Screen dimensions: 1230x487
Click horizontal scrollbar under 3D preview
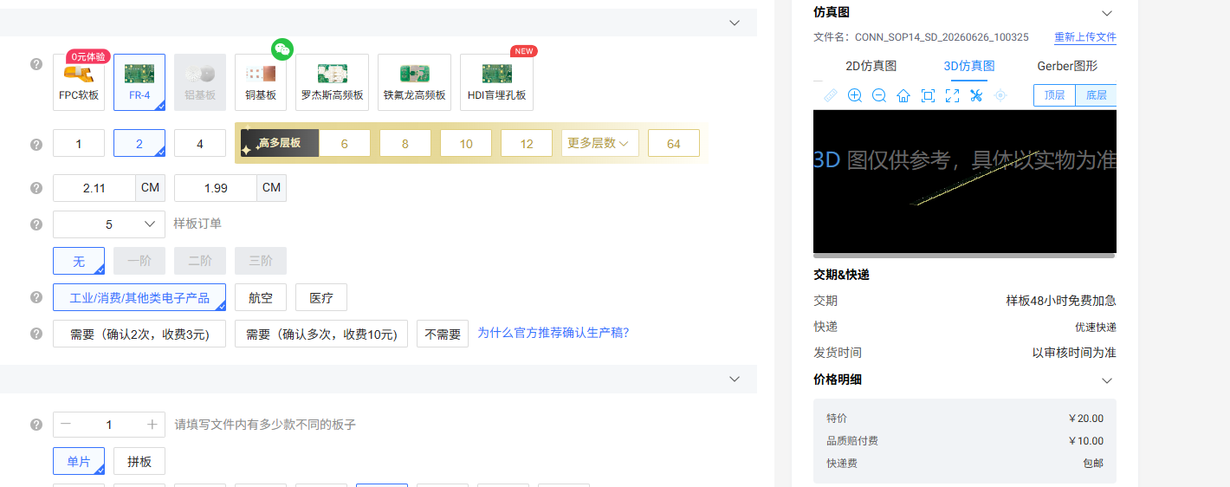click(964, 256)
